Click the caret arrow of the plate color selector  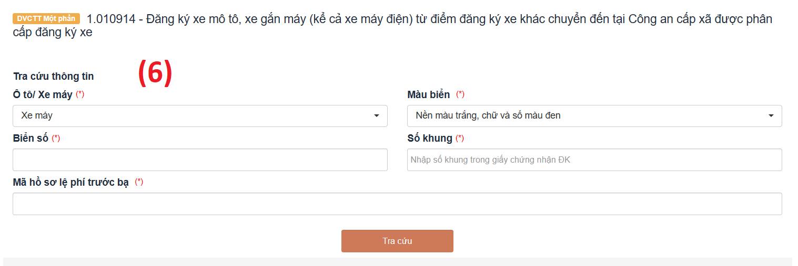tap(771, 116)
